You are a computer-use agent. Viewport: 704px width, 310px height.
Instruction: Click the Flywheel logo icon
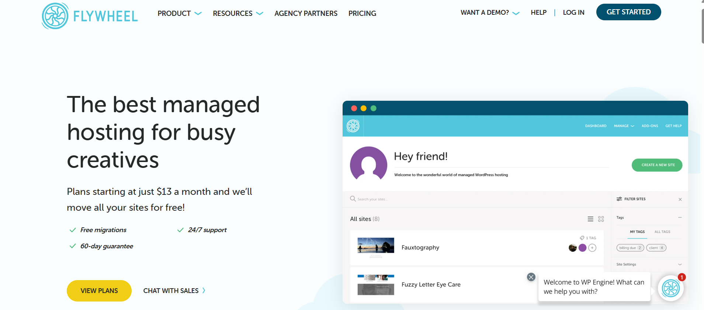click(x=55, y=16)
